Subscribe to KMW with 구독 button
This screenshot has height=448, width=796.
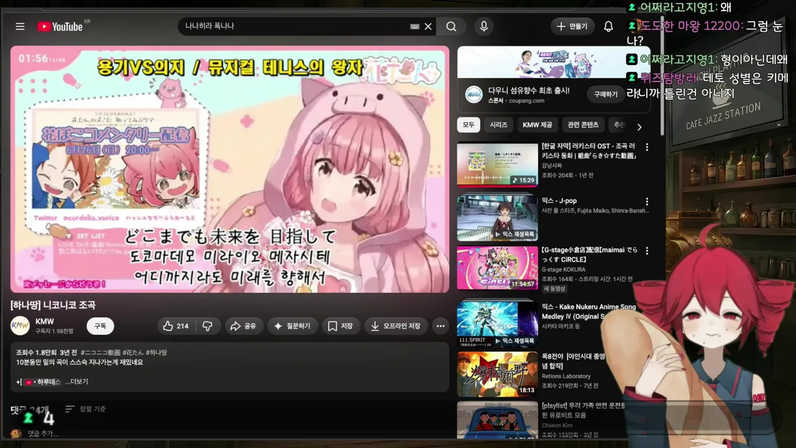(100, 326)
